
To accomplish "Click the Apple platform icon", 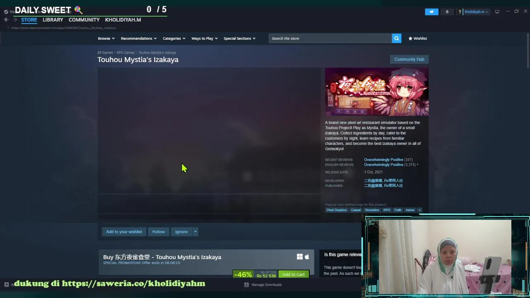I will pyautogui.click(x=307, y=257).
